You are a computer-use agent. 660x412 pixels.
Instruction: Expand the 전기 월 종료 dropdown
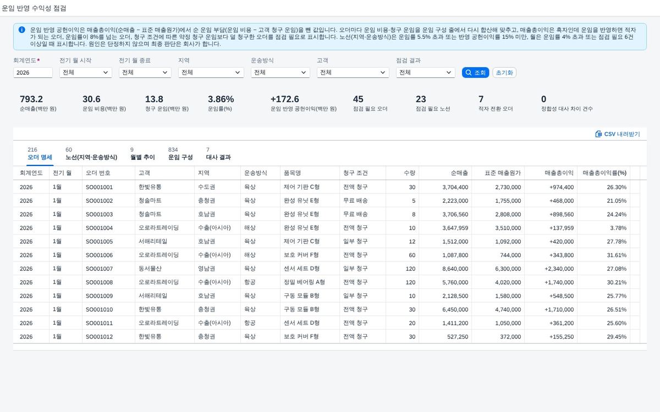(145, 73)
